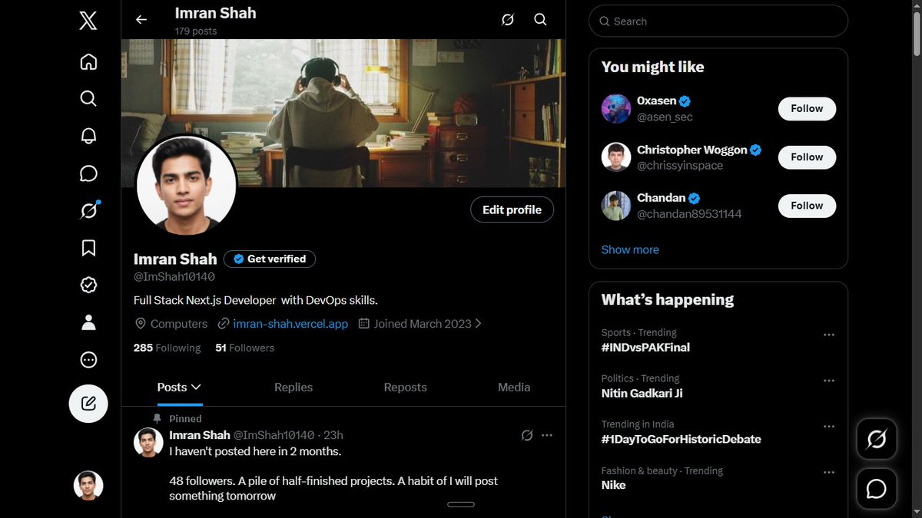
Task: Open more options for Nike trend
Action: (829, 473)
